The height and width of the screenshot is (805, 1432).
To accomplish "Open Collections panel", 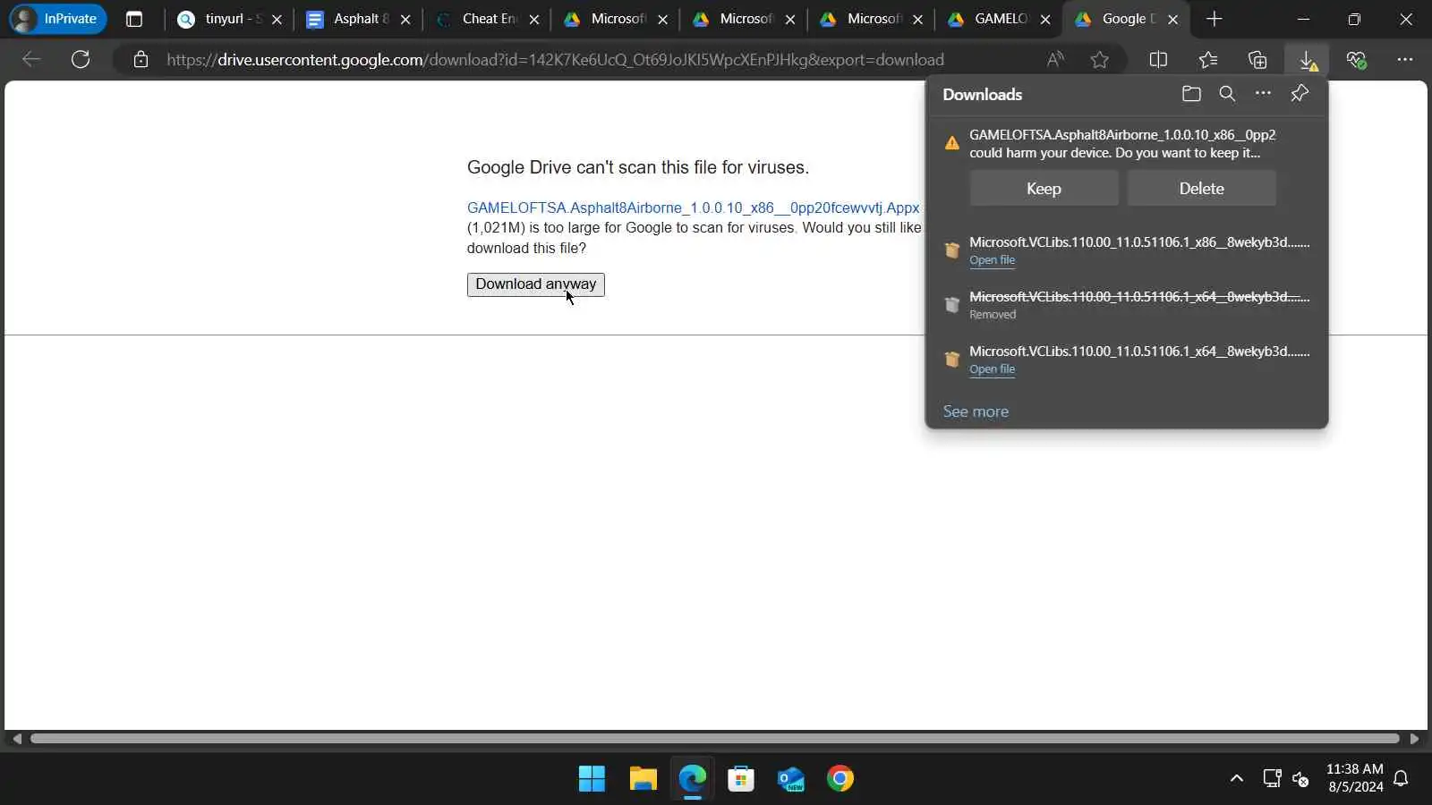I will click(x=1257, y=60).
